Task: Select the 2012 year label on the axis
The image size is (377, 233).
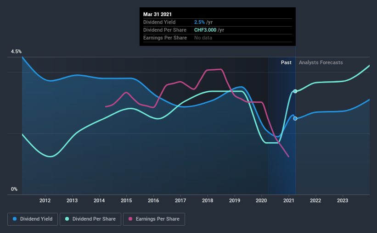Action: [45, 200]
